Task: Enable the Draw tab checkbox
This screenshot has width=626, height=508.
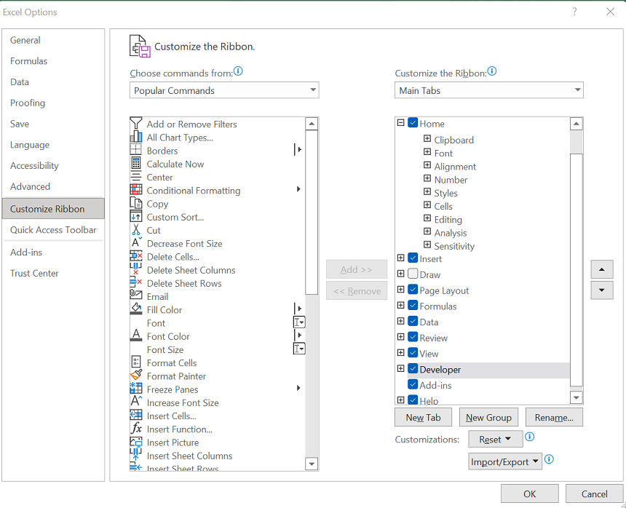Action: coord(413,274)
